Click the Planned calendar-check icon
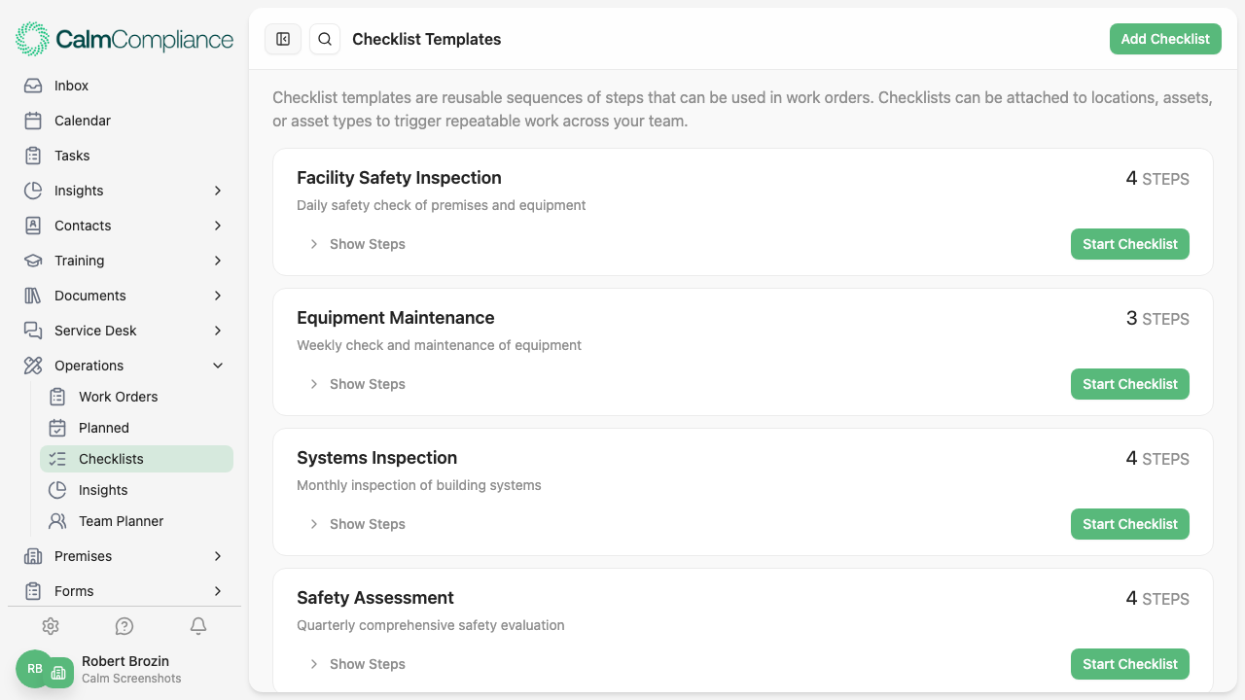Viewport: 1245px width, 700px height. (57, 428)
